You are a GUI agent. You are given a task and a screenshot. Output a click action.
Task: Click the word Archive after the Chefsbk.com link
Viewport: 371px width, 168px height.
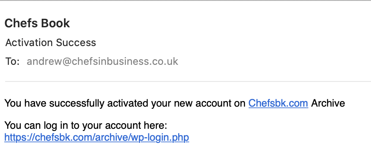pyautogui.click(x=328, y=104)
